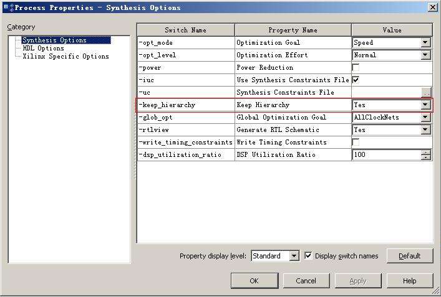Toggle Display switch names checkbox
Screen dimensions: 441x297
[308, 255]
